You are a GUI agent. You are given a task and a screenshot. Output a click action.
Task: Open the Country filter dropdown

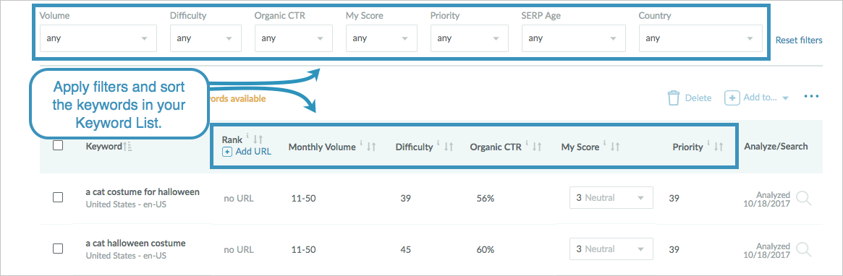click(x=700, y=38)
